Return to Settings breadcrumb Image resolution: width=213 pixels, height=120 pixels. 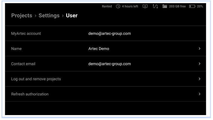(x=49, y=16)
